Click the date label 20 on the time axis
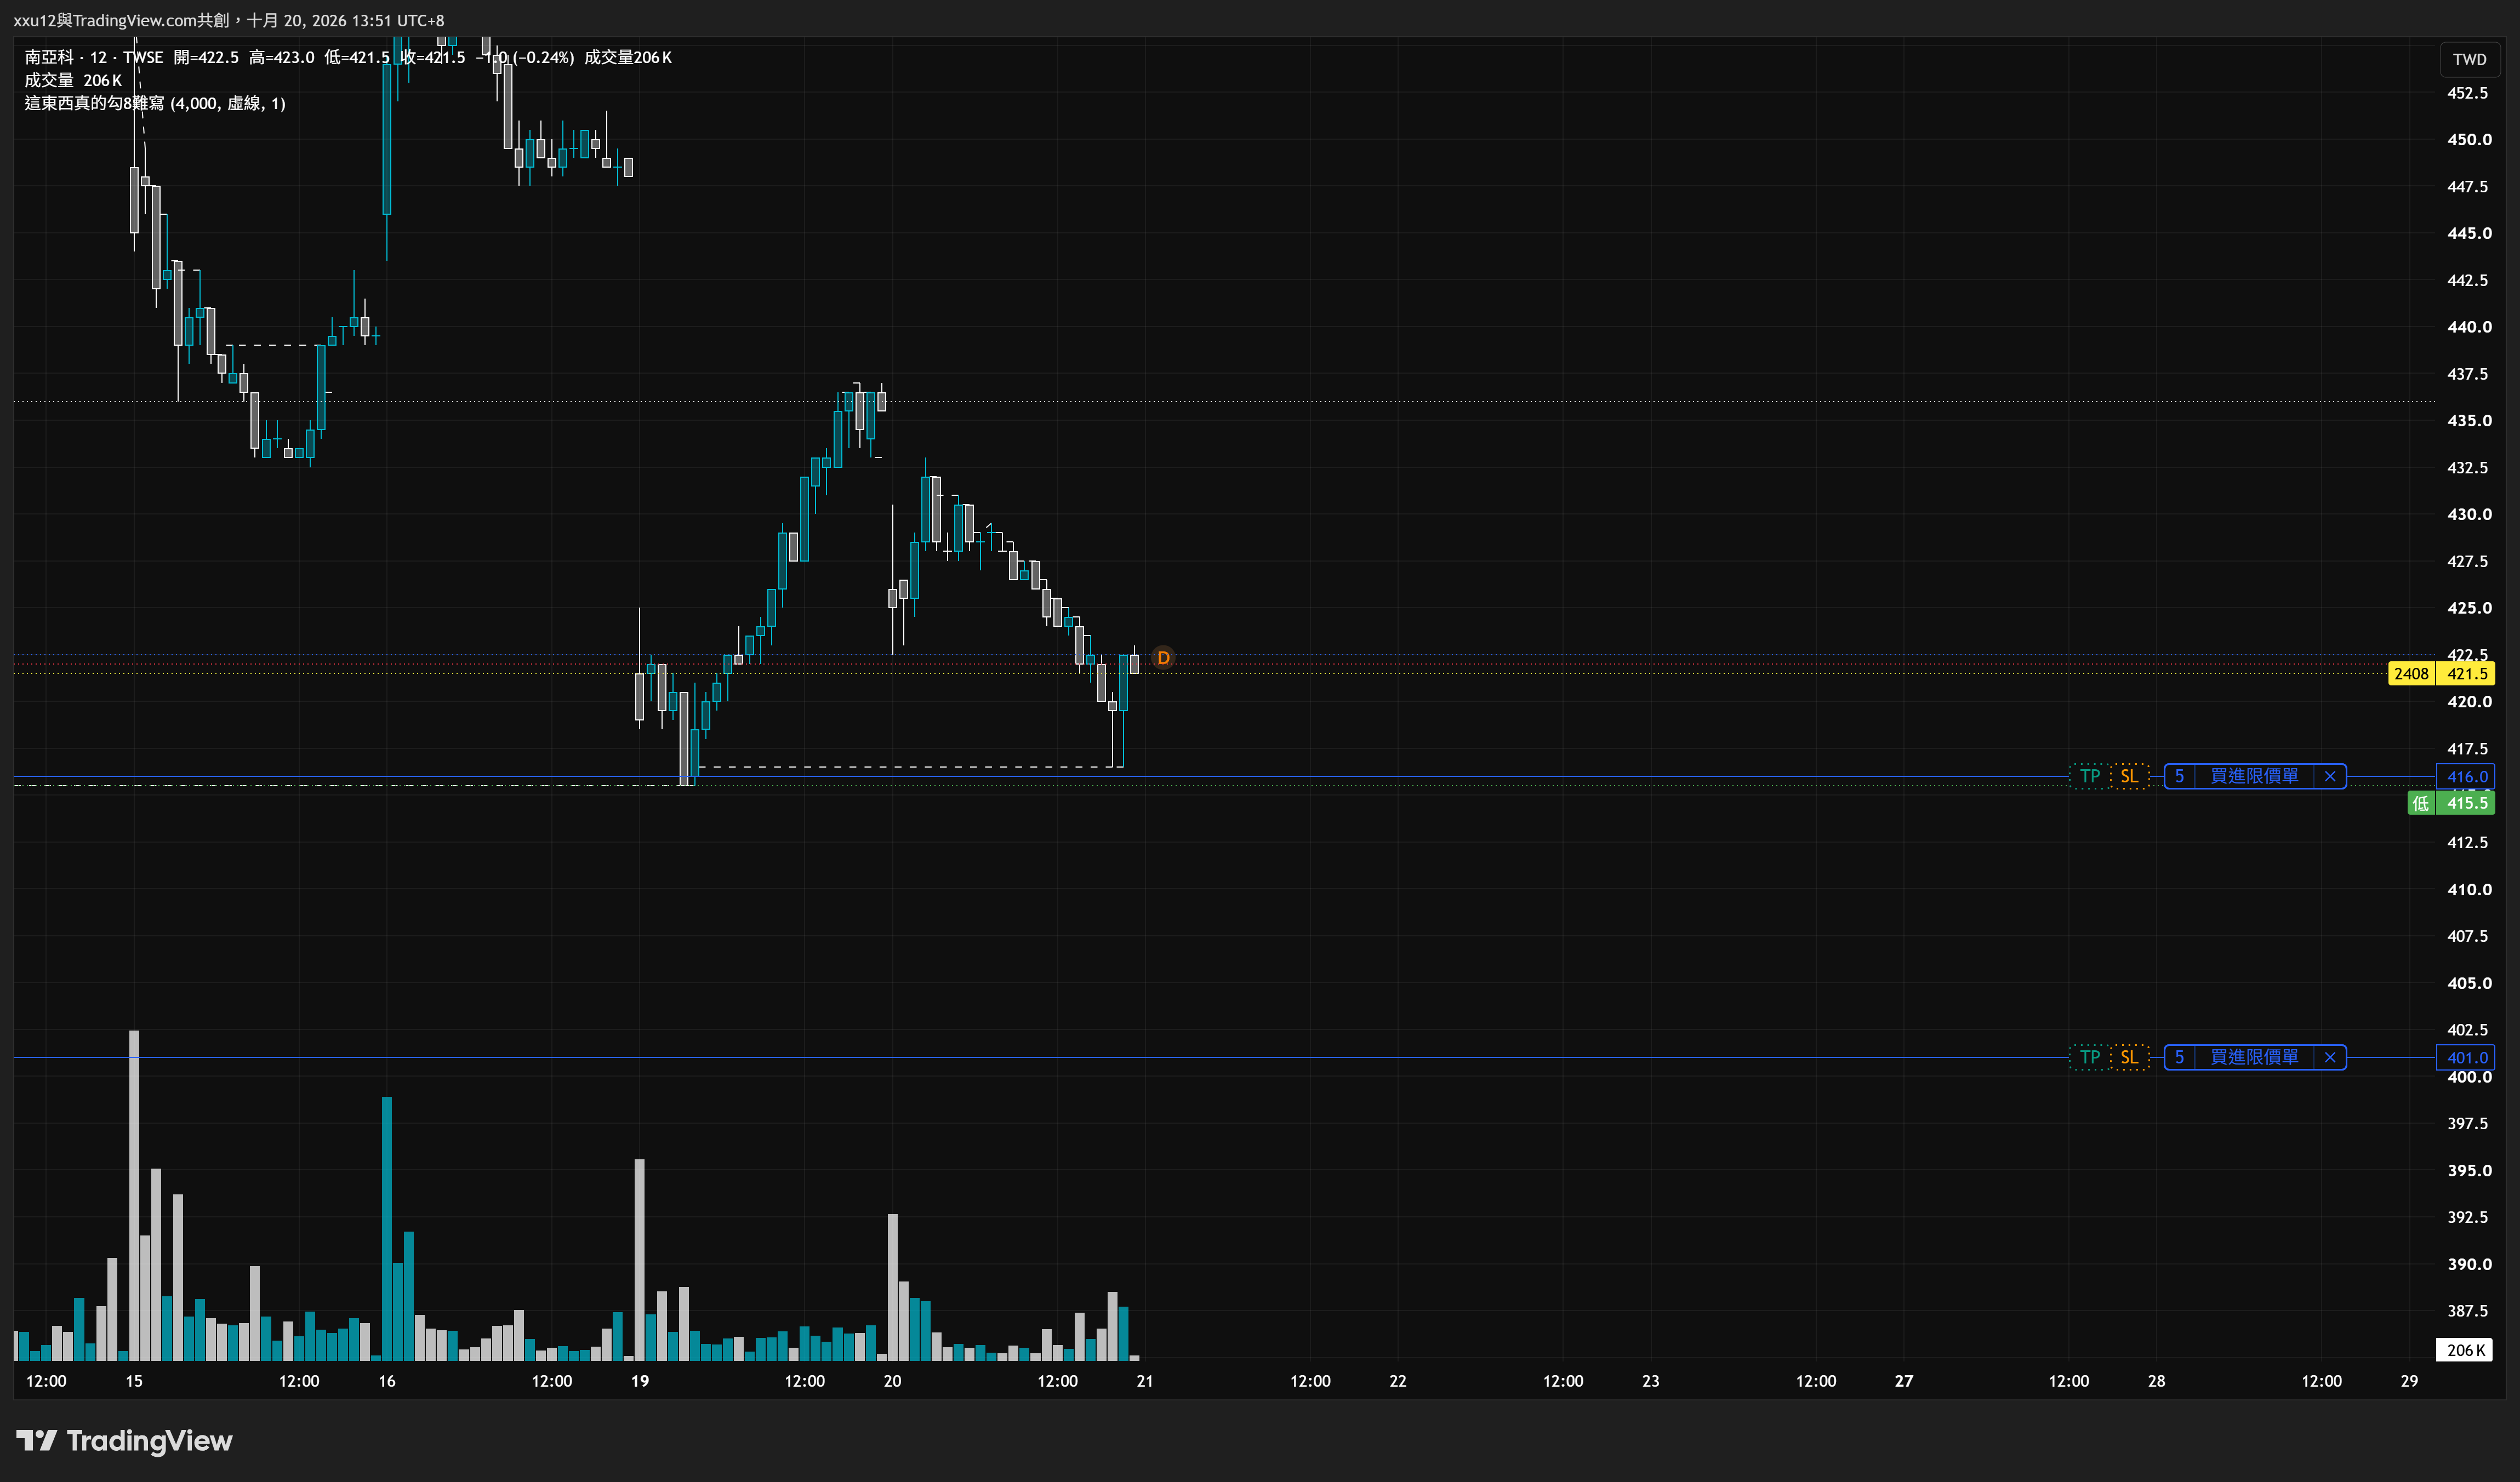 (892, 1381)
